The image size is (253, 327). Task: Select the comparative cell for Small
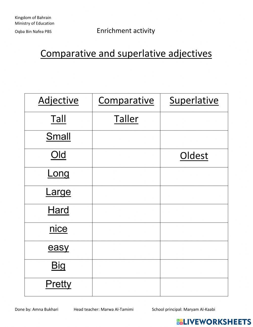(126, 140)
